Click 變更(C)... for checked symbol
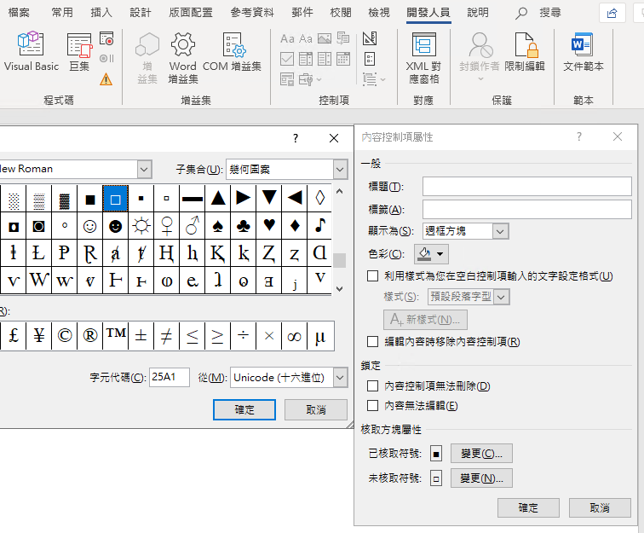Screen dimensions: 644x533 click(x=481, y=453)
